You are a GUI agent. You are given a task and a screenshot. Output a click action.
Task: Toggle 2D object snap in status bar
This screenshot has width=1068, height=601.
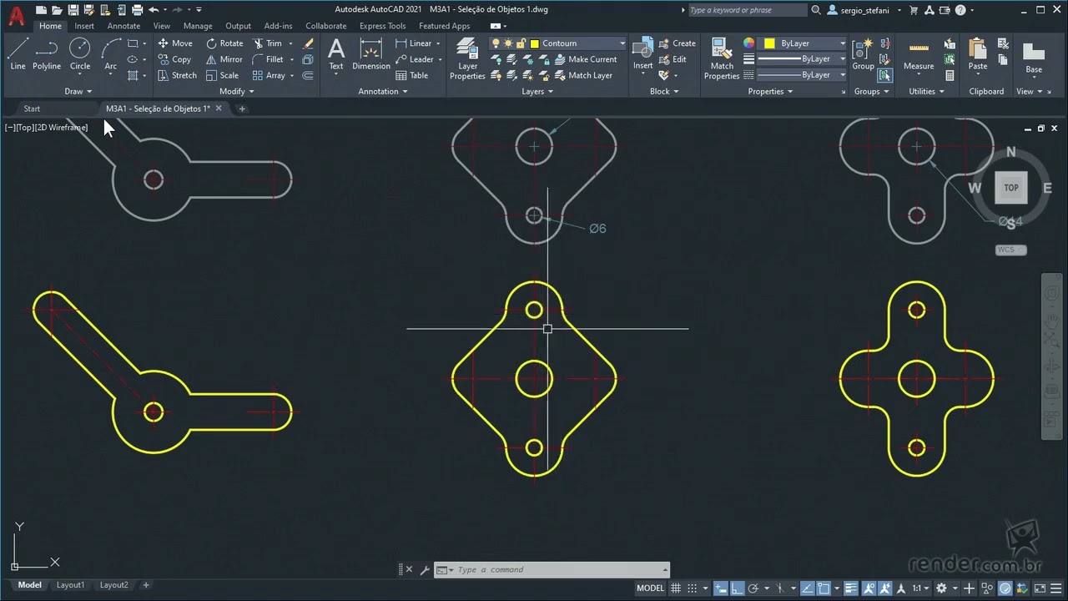point(824,588)
